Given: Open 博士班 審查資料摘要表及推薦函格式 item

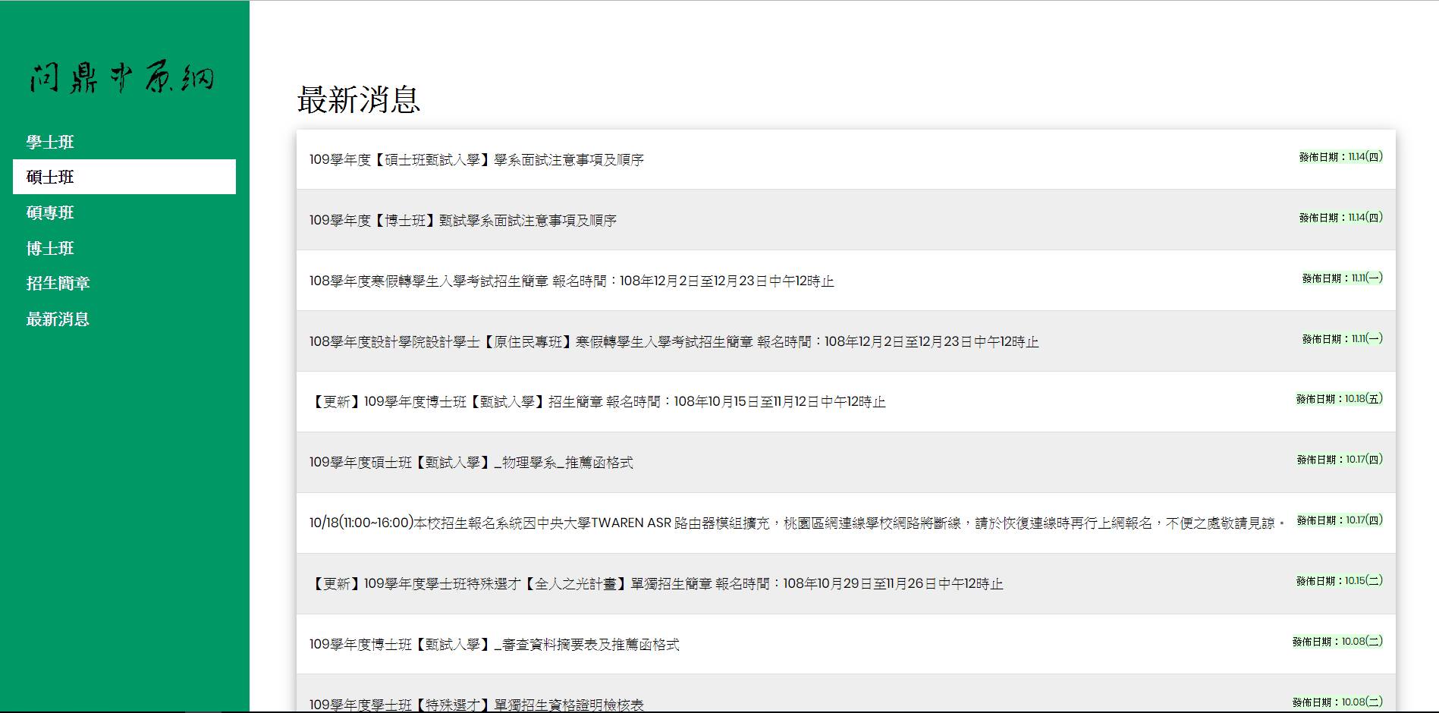Looking at the screenshot, I should [494, 645].
